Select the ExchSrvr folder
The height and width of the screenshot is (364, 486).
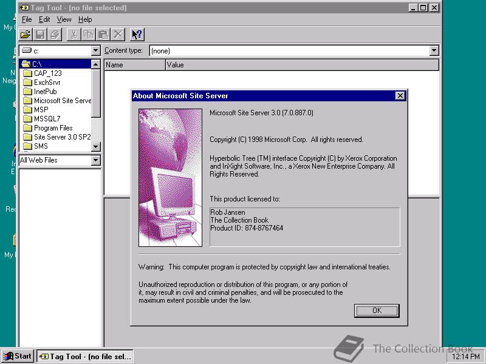tap(41, 83)
